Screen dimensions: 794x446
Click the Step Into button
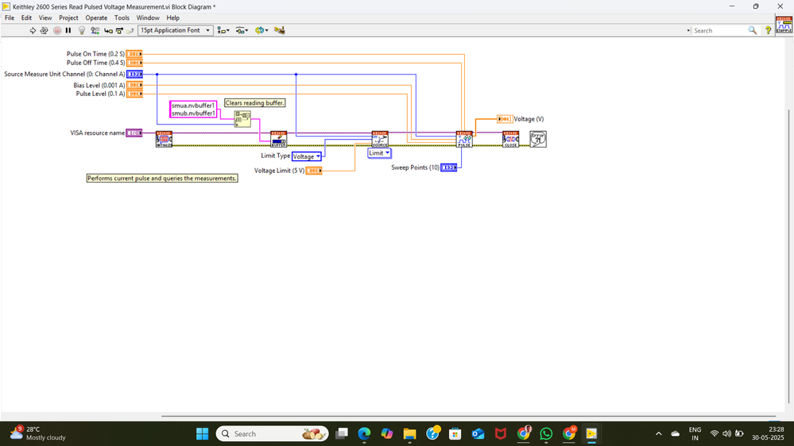[108, 30]
